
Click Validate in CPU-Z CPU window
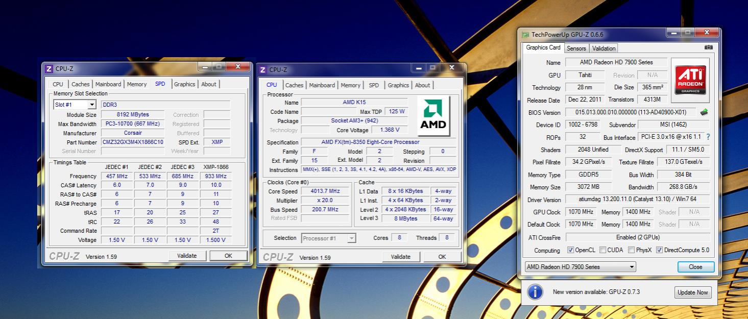[x=401, y=257]
